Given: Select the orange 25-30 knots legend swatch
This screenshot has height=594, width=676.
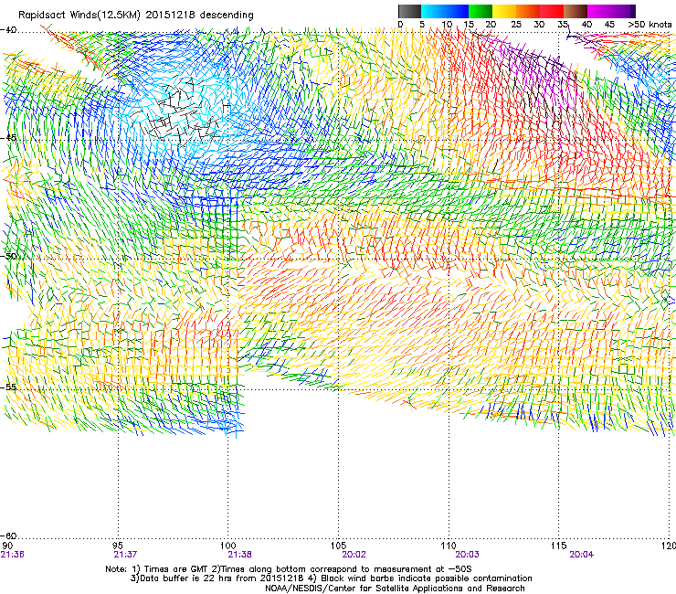Looking at the screenshot, I should coord(528,11).
